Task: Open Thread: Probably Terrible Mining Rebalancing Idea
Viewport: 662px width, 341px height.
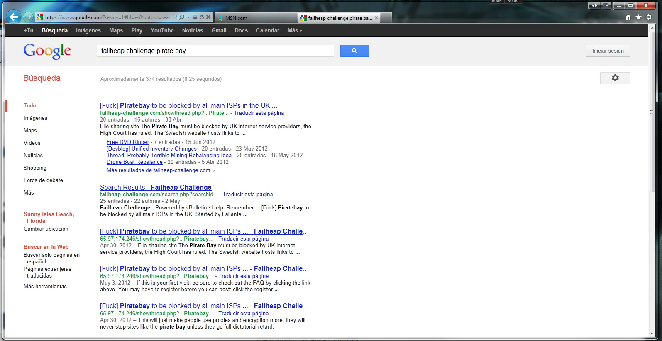Action: 169,155
